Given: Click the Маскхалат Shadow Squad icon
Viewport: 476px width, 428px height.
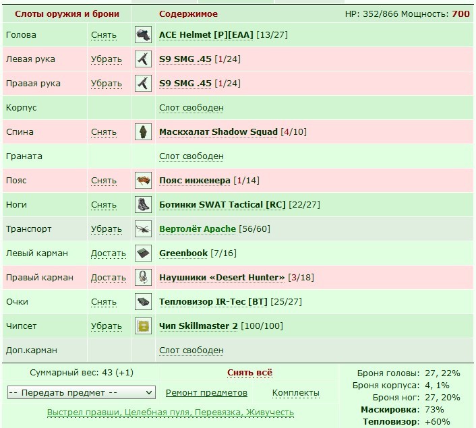Looking at the screenshot, I should [143, 132].
